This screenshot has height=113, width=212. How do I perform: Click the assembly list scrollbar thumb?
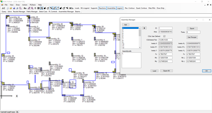(x=140, y=33)
